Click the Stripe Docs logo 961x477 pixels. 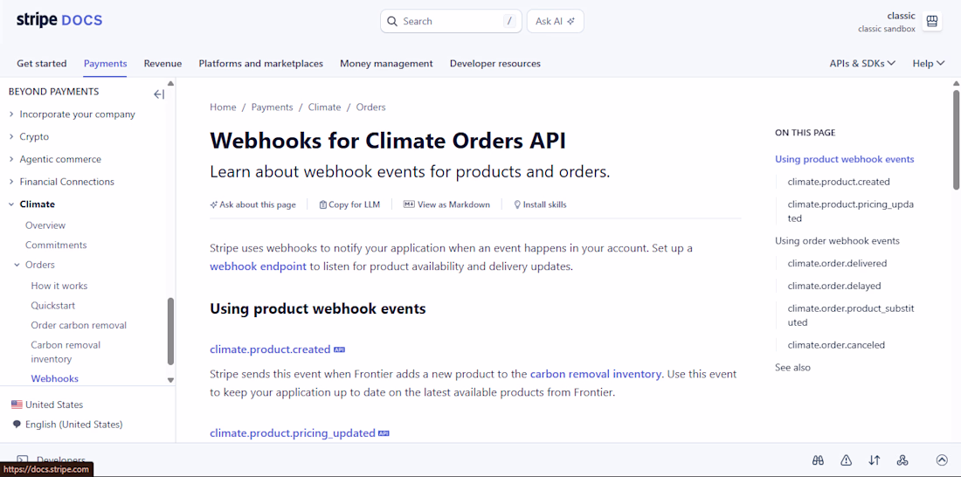point(59,20)
